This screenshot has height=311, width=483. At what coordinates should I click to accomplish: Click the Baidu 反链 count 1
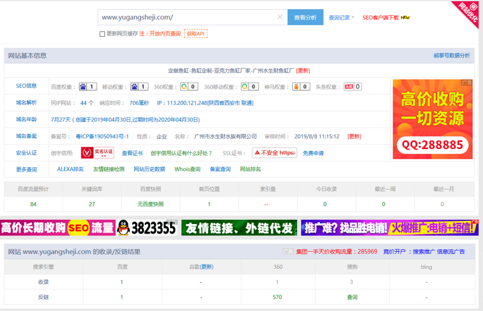click(122, 297)
